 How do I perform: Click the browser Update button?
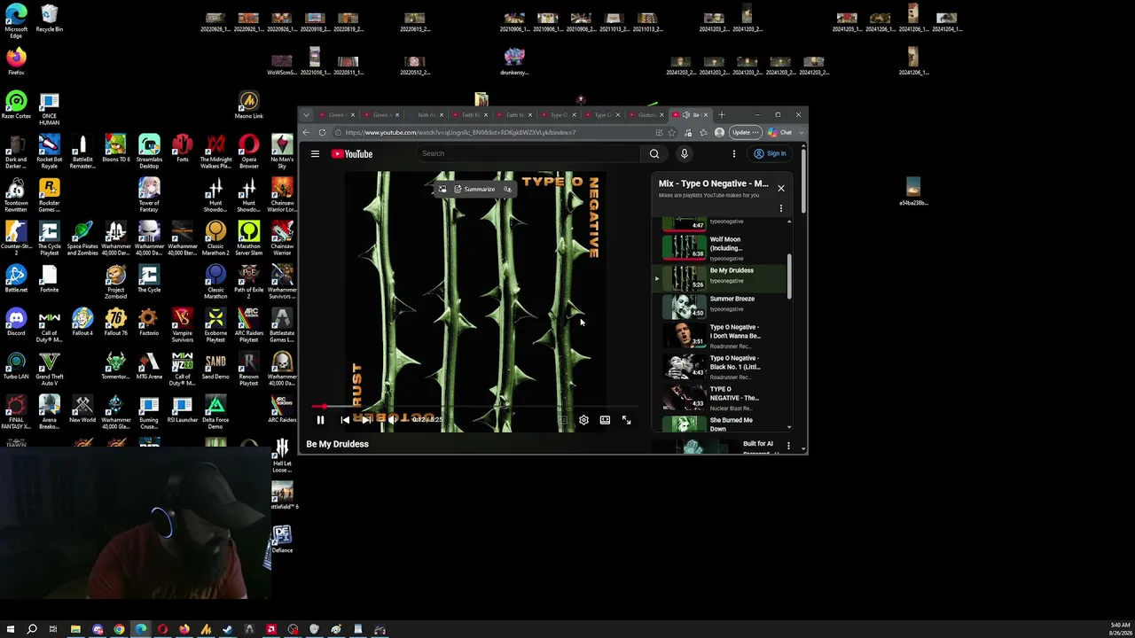[745, 133]
